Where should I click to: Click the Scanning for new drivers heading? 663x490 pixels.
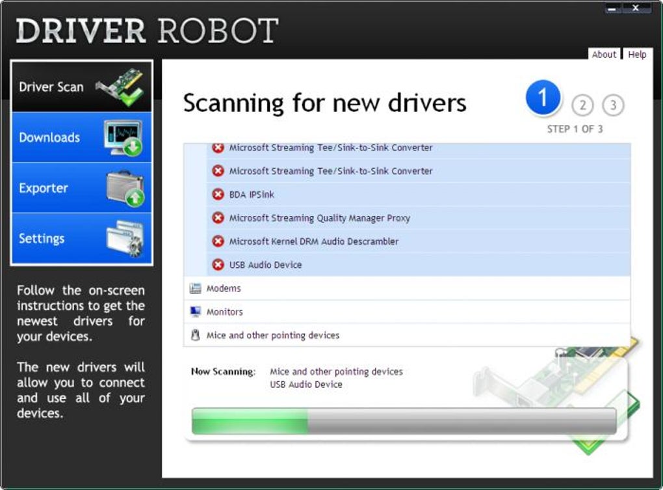[x=325, y=103]
